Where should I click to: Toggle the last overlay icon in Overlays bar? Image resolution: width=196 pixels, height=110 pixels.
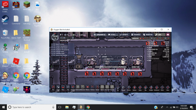tap(168, 38)
